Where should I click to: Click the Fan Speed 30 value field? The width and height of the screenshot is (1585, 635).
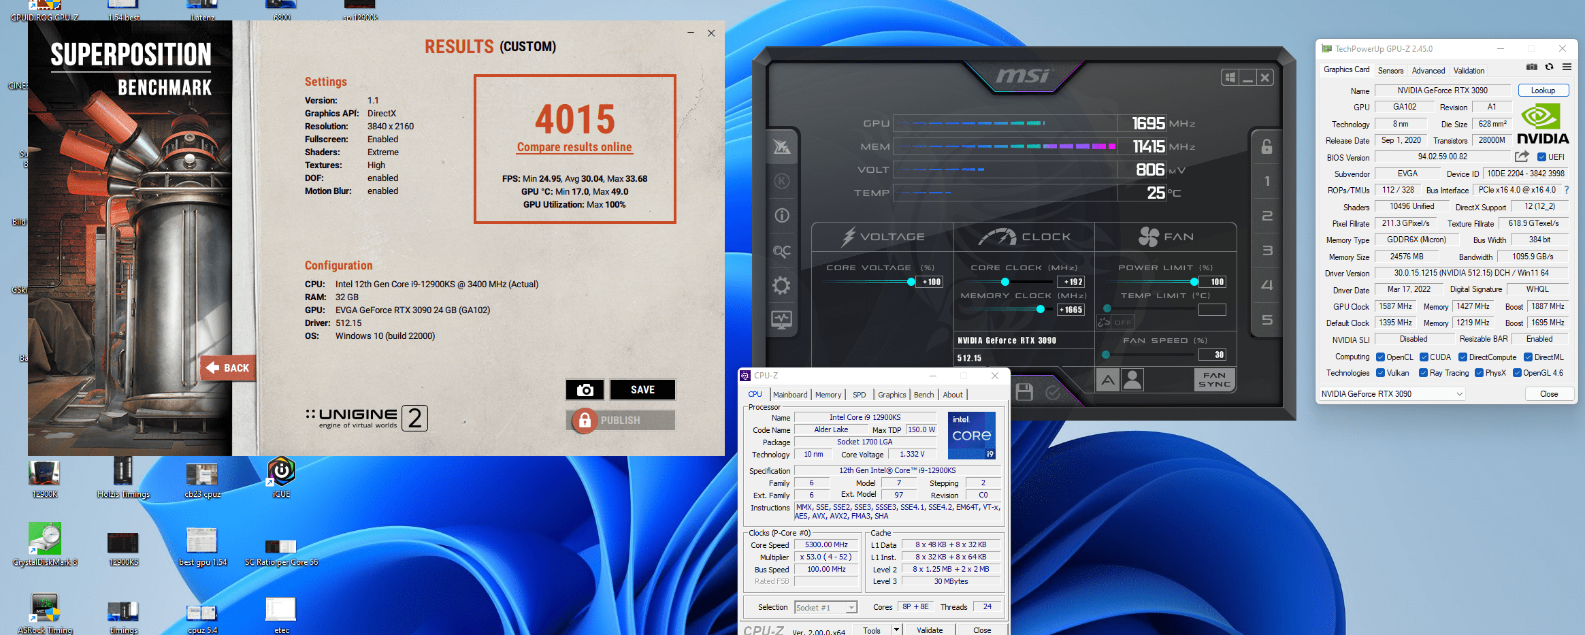click(x=1211, y=355)
